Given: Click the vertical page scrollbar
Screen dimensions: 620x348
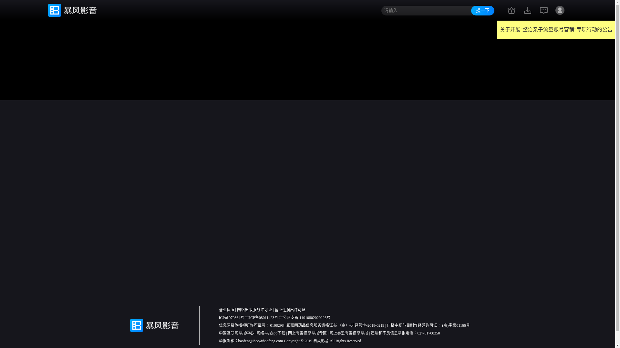Looking at the screenshot, I should [617, 174].
